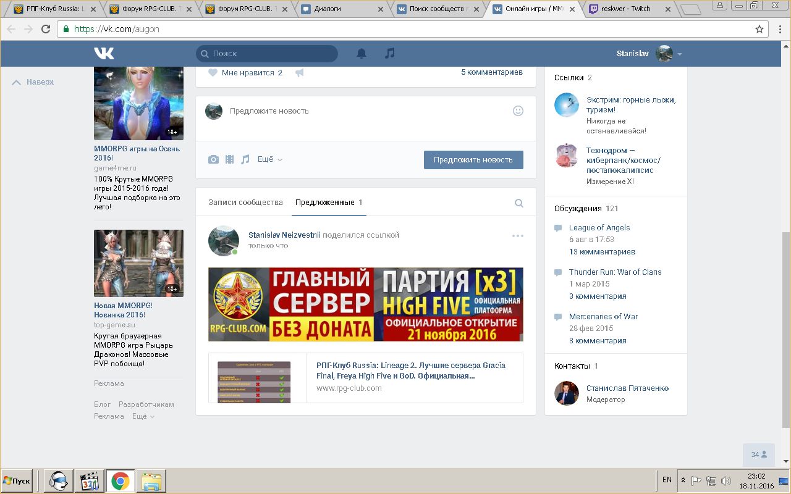Go up with the Наверх link

[x=33, y=82]
